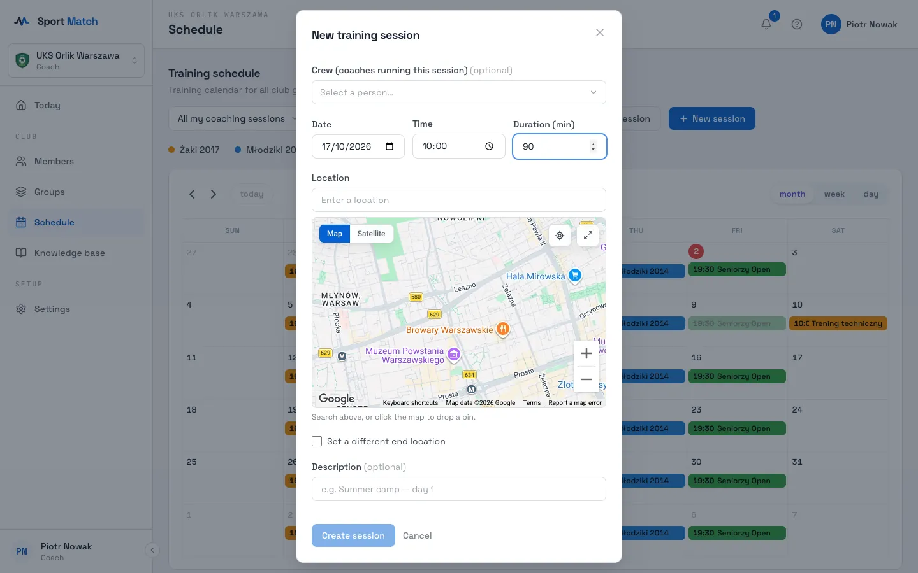Close the New training session dialog
The width and height of the screenshot is (918, 573).
pyautogui.click(x=600, y=32)
